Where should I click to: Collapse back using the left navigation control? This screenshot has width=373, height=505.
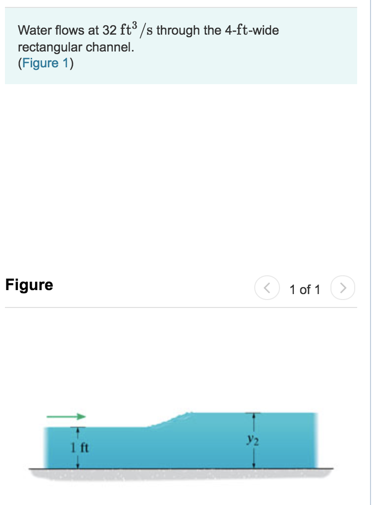(268, 289)
